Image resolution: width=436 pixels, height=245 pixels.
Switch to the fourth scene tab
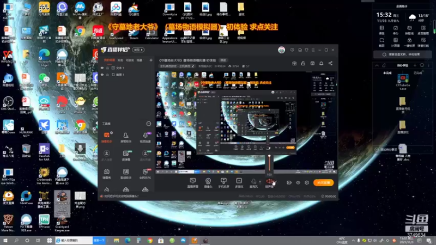[140, 60]
